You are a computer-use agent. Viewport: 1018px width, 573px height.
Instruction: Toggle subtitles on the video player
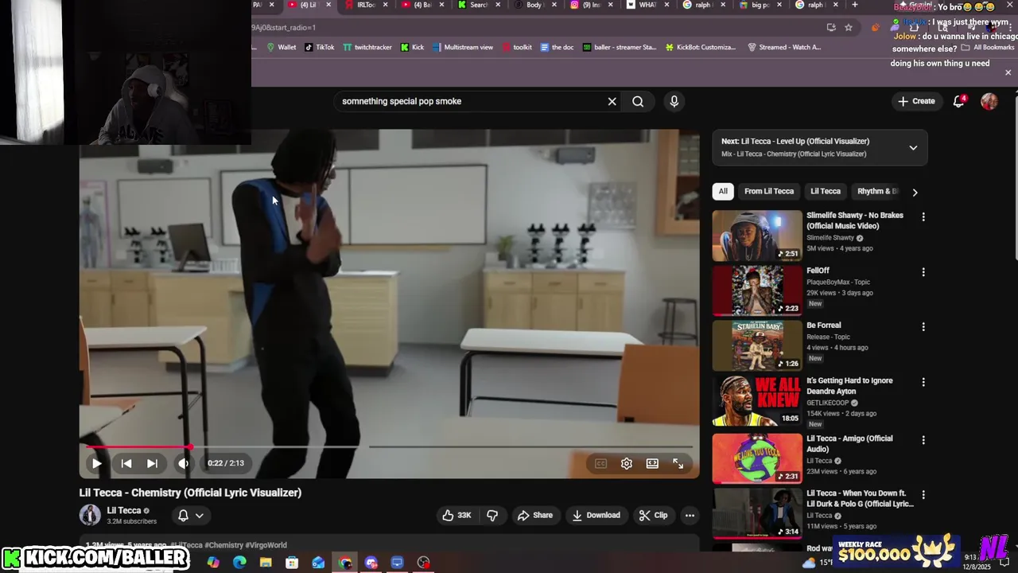pyautogui.click(x=600, y=463)
